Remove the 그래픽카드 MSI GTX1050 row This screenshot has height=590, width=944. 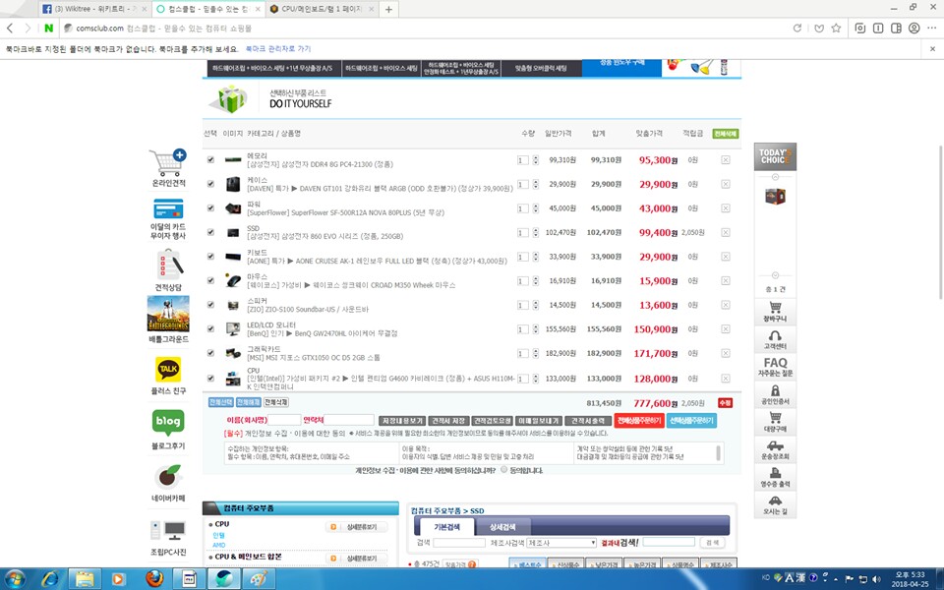[726, 353]
